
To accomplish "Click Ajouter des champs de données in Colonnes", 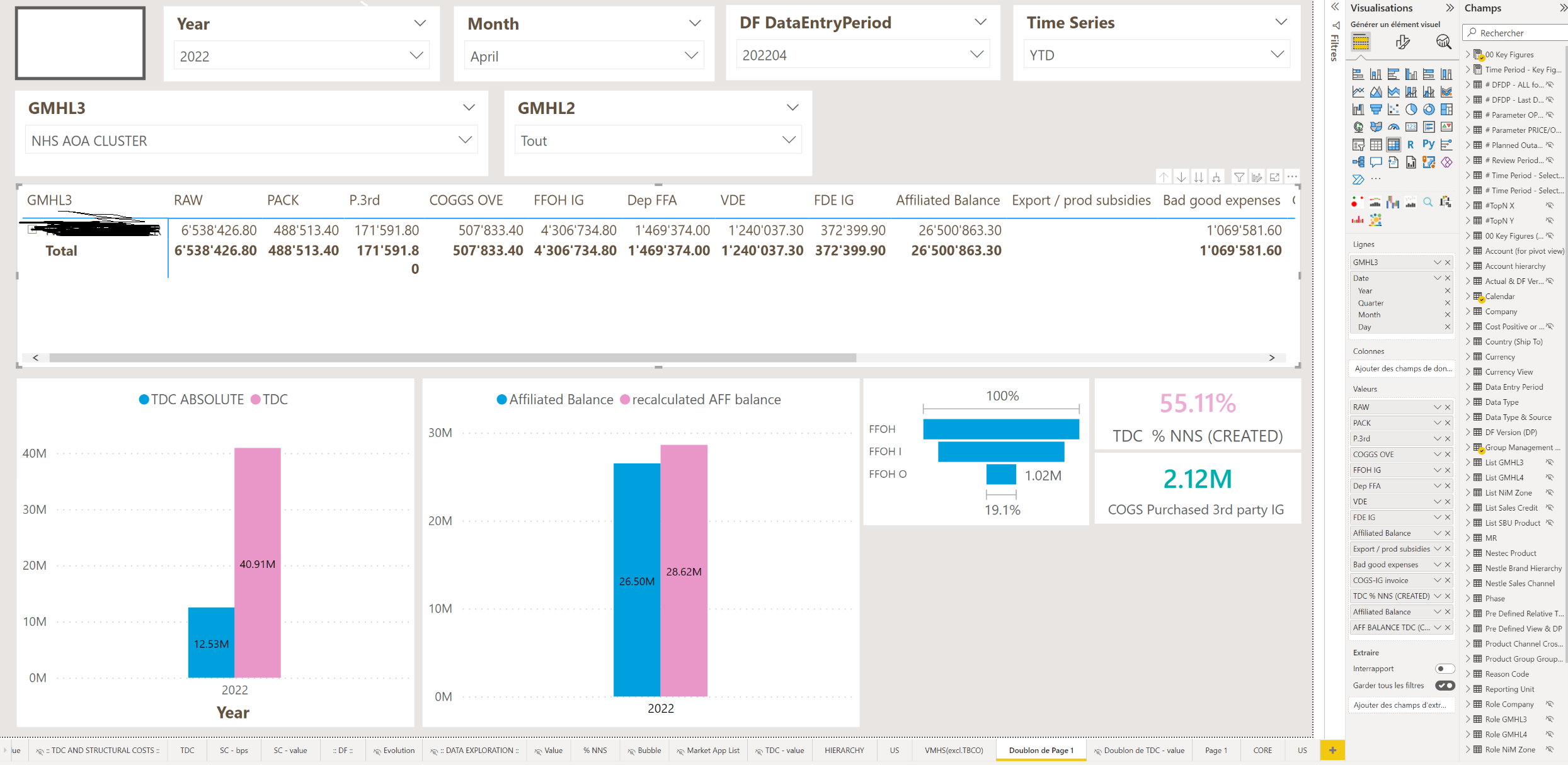I will click(x=1402, y=369).
